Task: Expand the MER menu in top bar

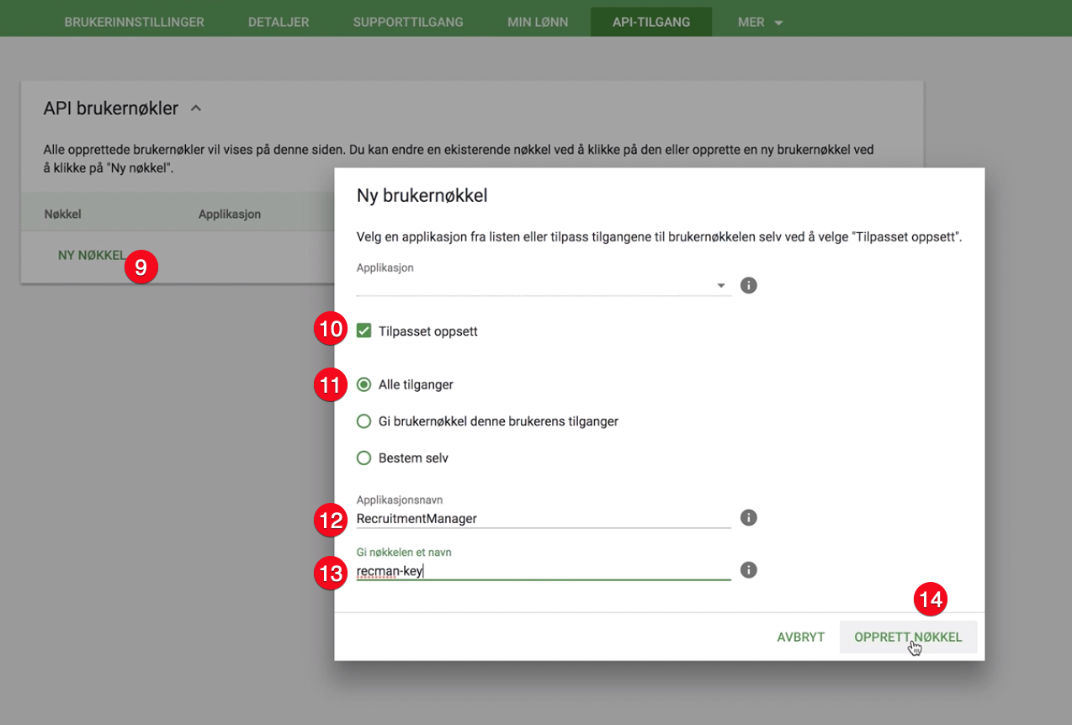Action: click(760, 22)
